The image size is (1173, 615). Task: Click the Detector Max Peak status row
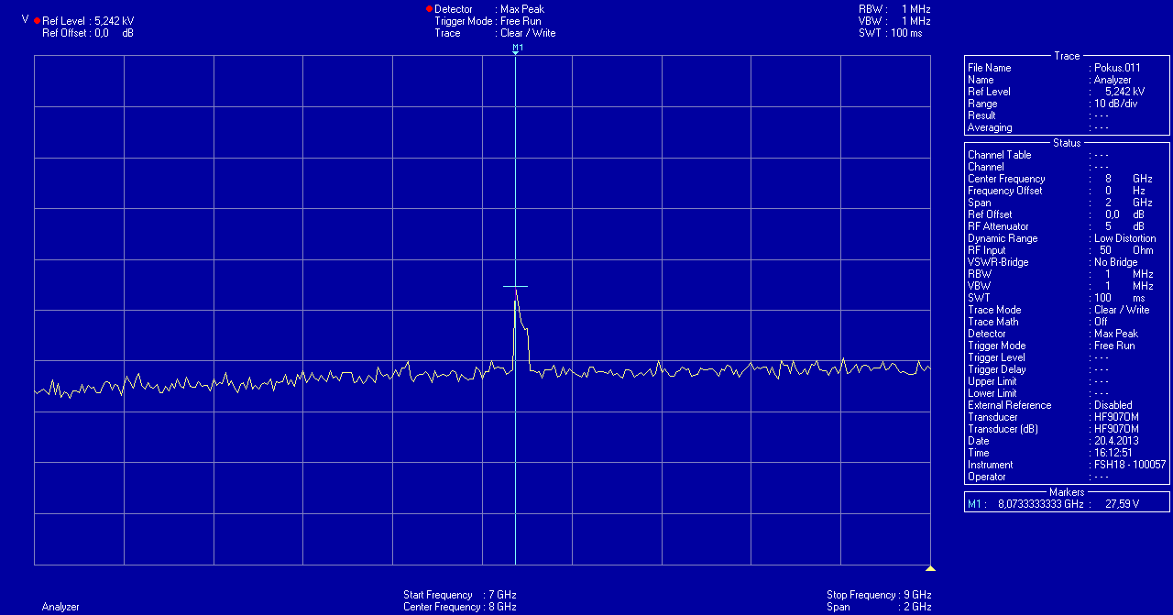pyautogui.click(x=1052, y=334)
